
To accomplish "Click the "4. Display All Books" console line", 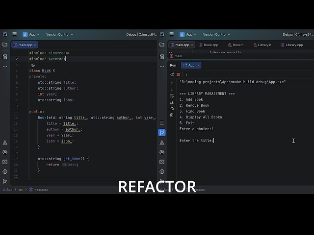I will [201, 117].
